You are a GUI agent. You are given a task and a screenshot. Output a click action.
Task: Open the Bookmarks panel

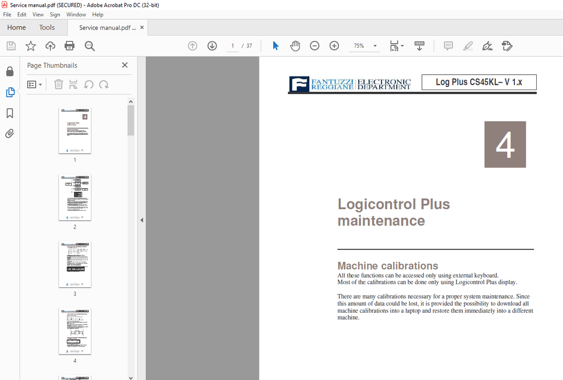click(x=10, y=113)
